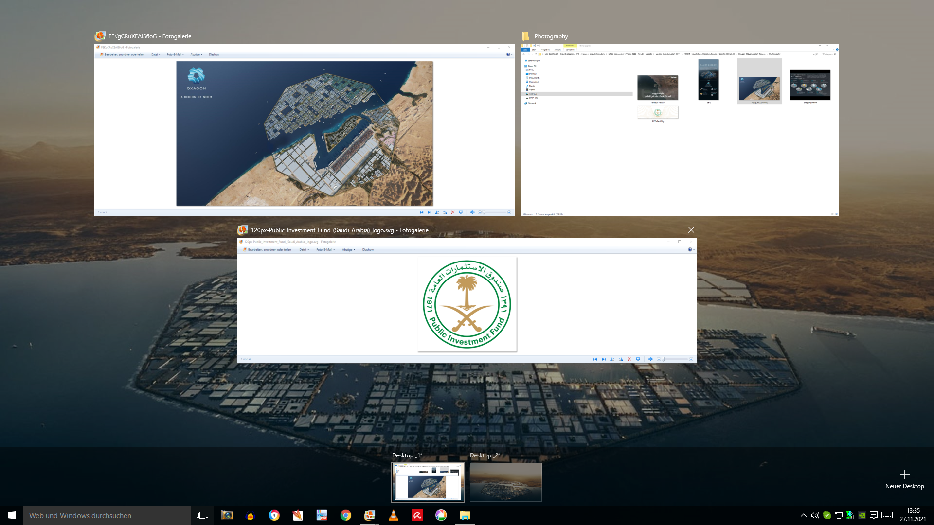This screenshot has height=525, width=934.
Task: Launch the camera app from the taskbar
Action: 227,515
